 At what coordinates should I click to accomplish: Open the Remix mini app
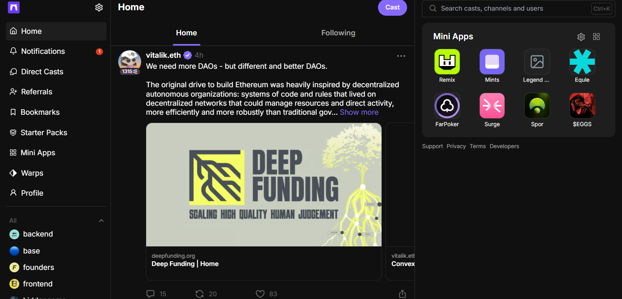click(x=447, y=62)
